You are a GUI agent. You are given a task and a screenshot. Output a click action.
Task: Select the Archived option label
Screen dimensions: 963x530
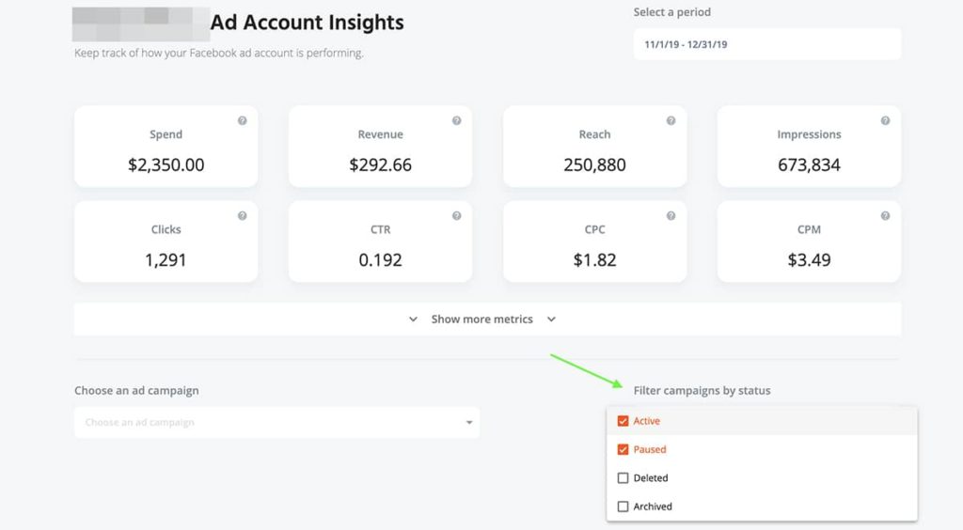click(653, 507)
